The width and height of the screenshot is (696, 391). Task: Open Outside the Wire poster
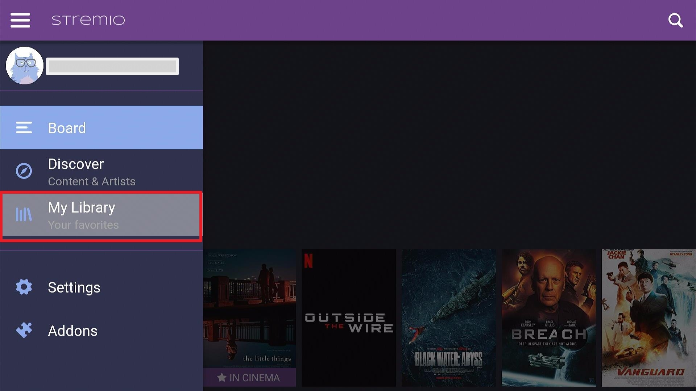point(349,318)
